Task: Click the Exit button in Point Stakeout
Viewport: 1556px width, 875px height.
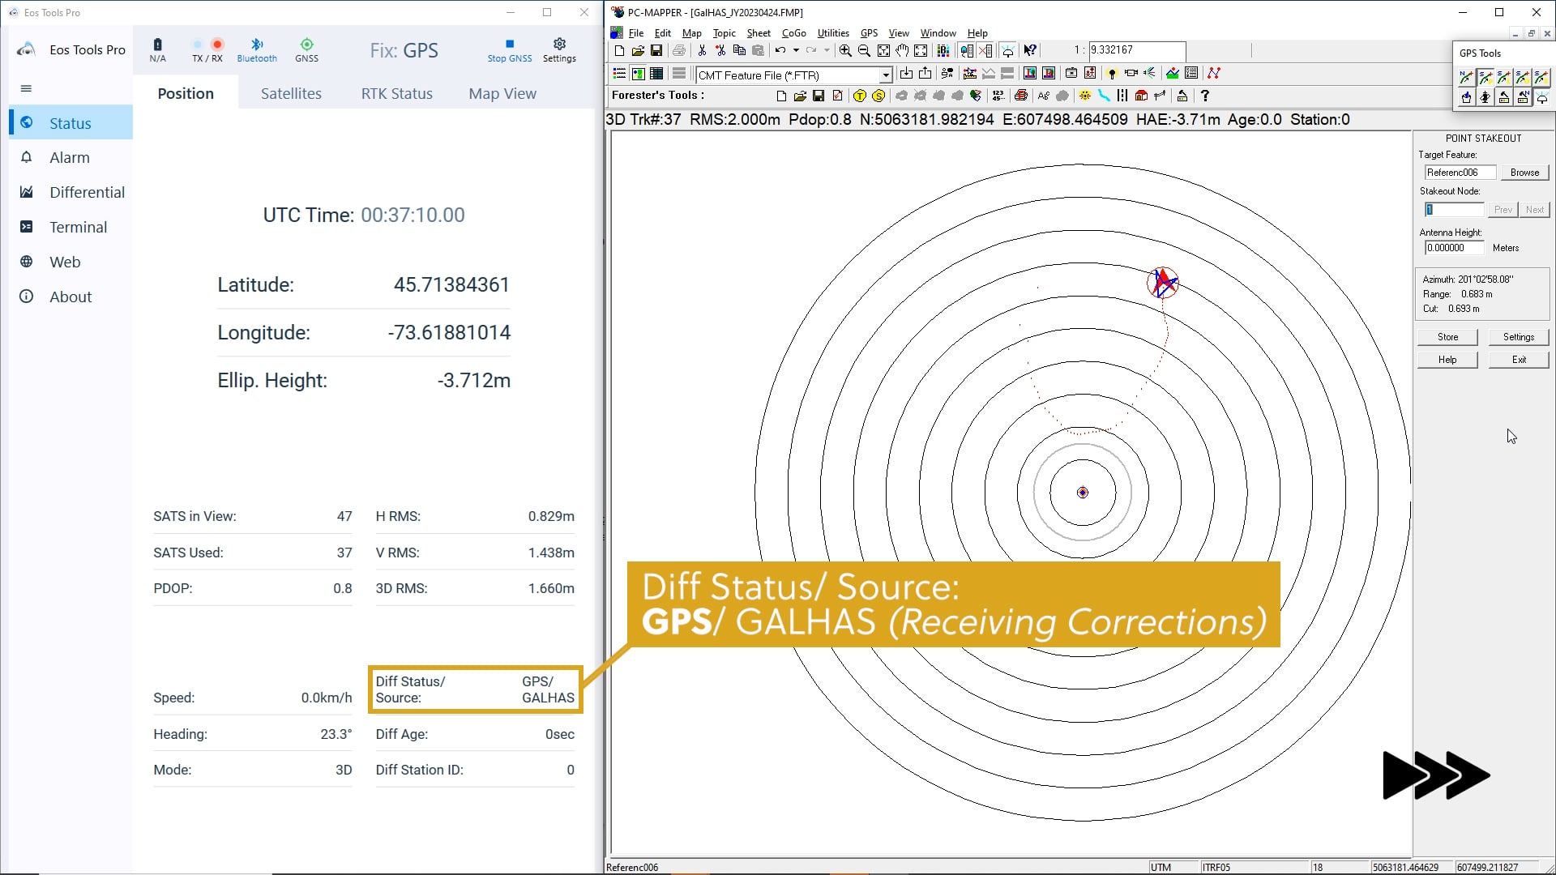Action: coord(1518,359)
